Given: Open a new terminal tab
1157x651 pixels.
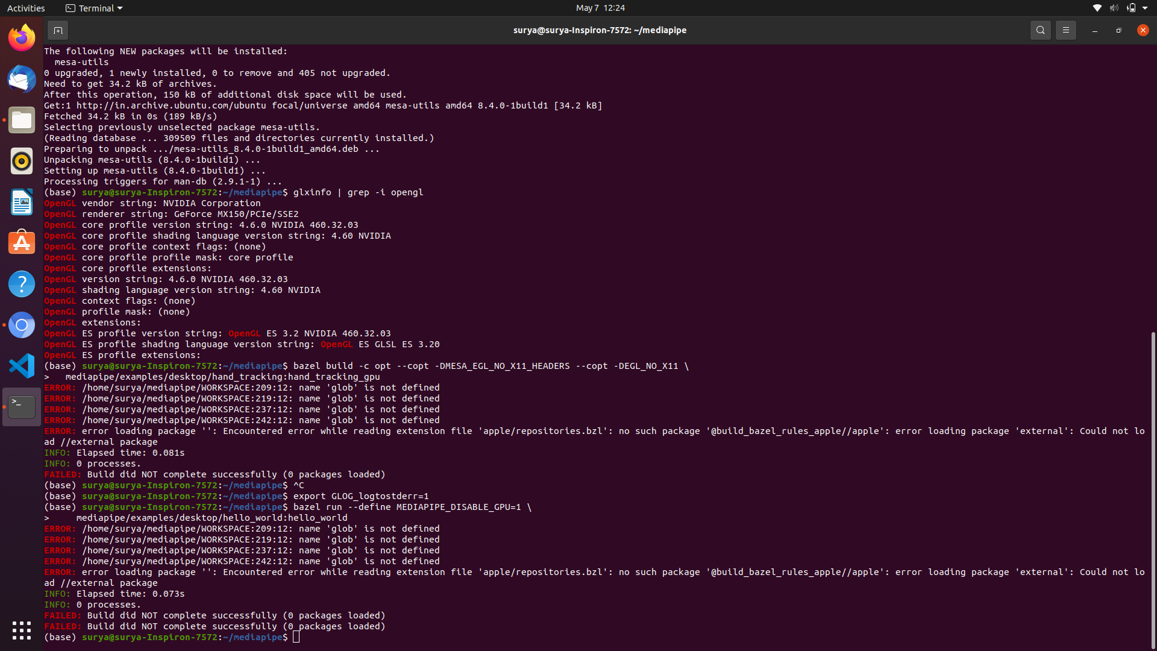Looking at the screenshot, I should (57, 30).
